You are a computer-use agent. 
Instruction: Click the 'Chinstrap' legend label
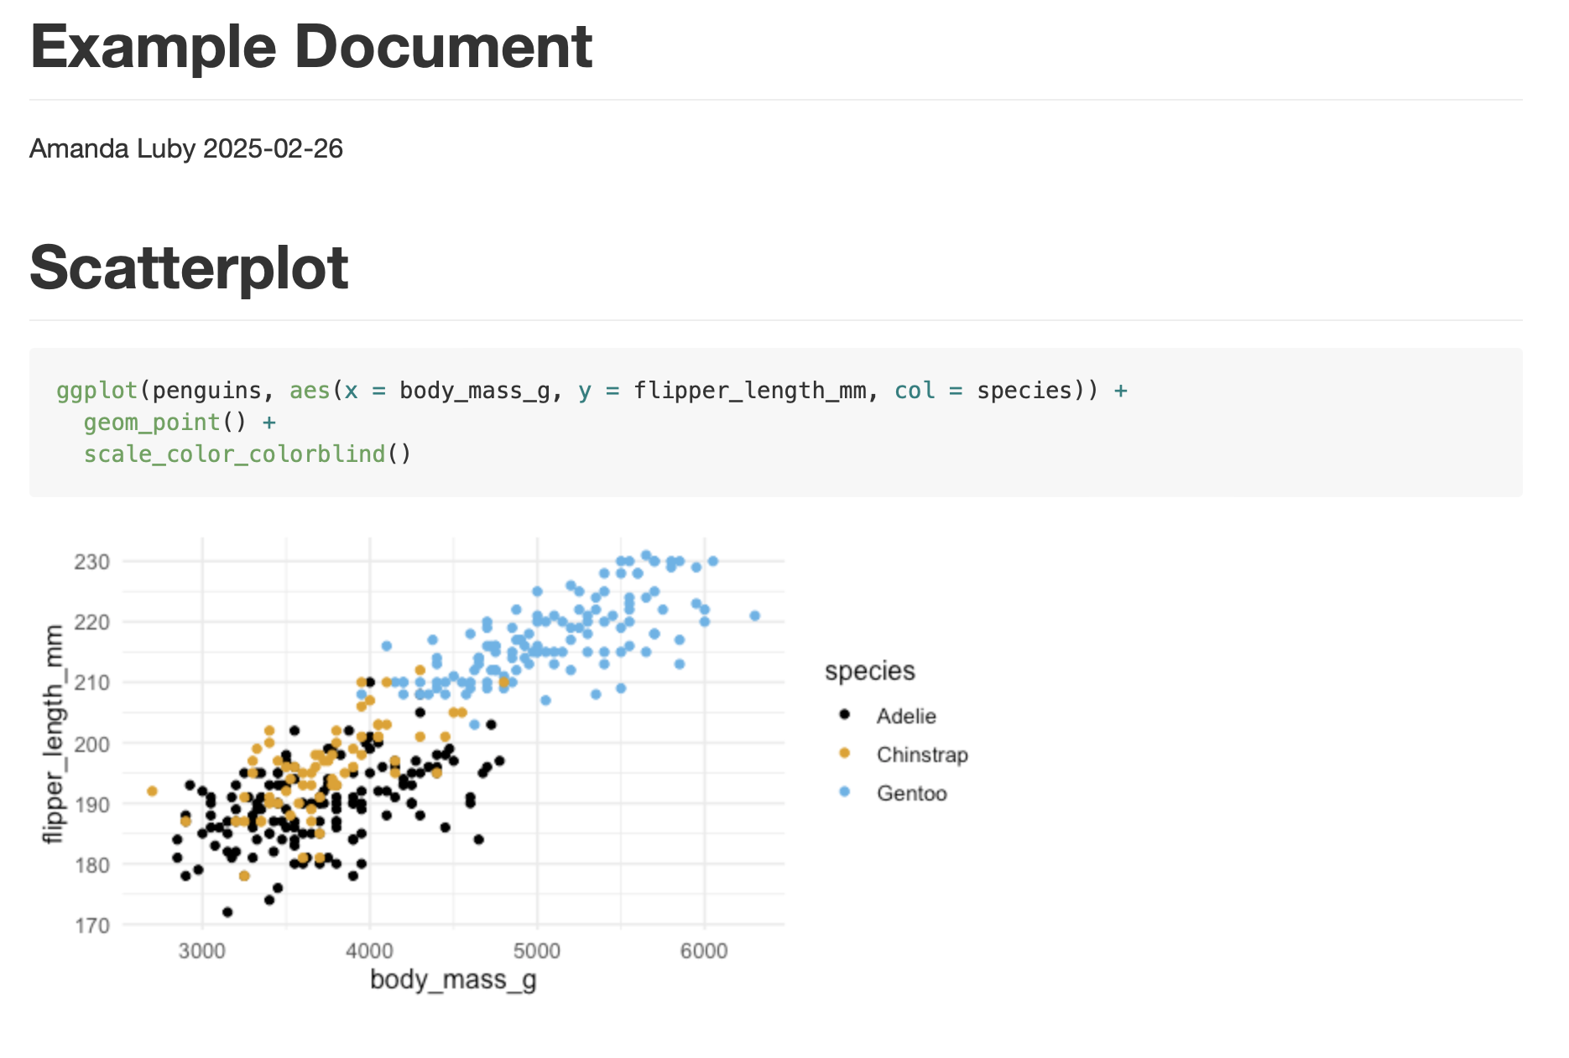point(921,755)
